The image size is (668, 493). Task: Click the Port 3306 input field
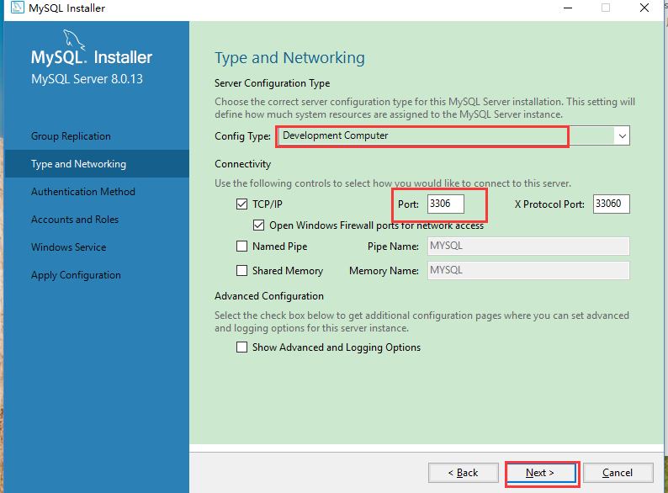[x=446, y=204]
